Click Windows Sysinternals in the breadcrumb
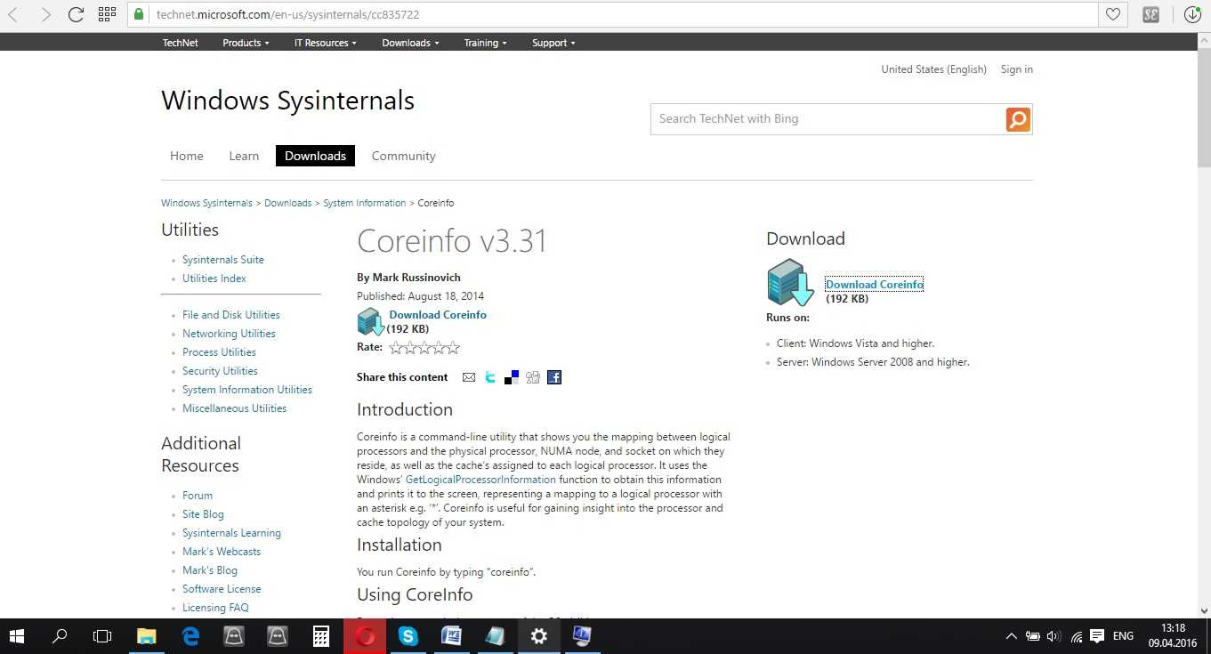Viewport: 1211px width, 654px height. click(x=206, y=203)
